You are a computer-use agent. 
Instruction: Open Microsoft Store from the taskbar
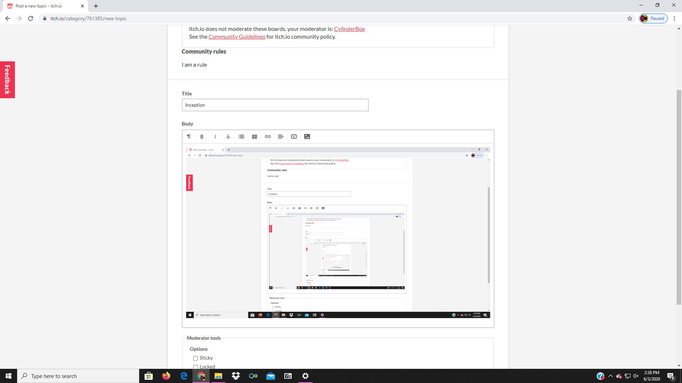(x=148, y=376)
